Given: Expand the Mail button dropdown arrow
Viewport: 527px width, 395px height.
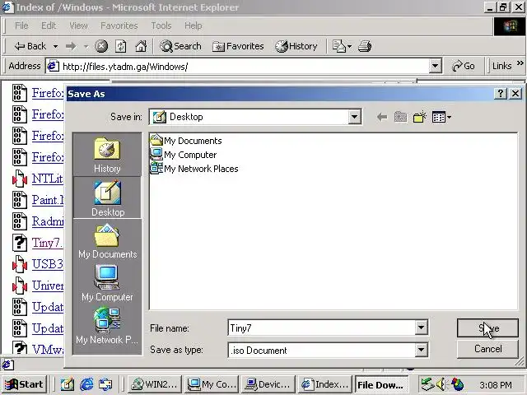Looking at the screenshot, I should point(349,46).
